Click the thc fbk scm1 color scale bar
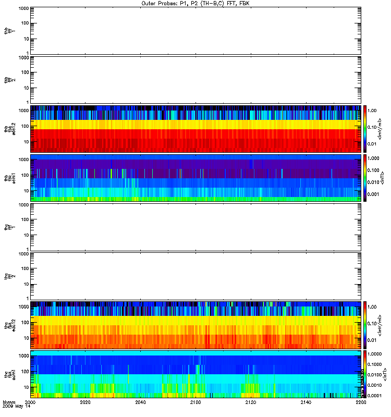The width and height of the screenshot is (391, 417). [365, 374]
